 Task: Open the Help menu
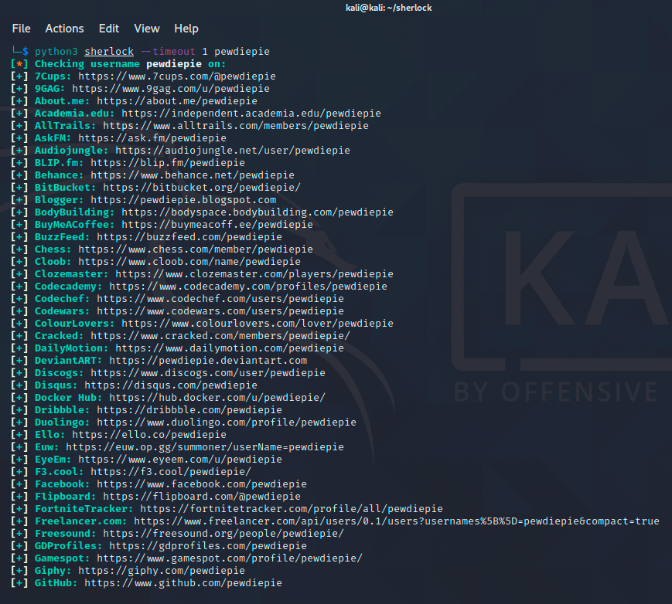[x=186, y=29]
